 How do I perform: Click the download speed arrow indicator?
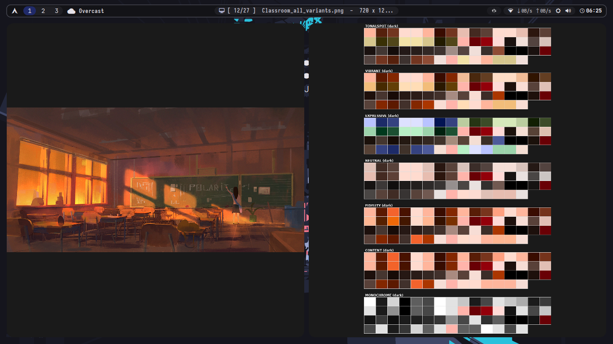519,11
